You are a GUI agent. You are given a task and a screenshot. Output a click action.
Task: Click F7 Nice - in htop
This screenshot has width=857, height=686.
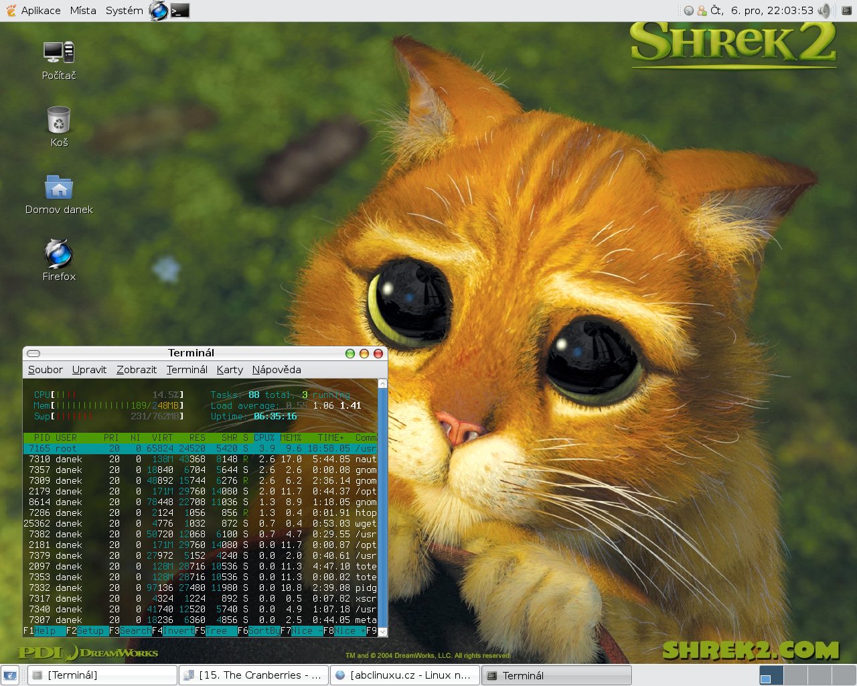click(x=302, y=630)
